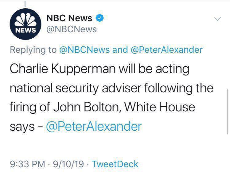The image size is (230, 177).
Task: Click the 'Replying to' label text
Action: pyautogui.click(x=33, y=50)
